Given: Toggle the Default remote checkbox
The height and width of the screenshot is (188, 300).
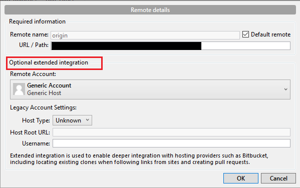Looking at the screenshot, I should click(245, 34).
